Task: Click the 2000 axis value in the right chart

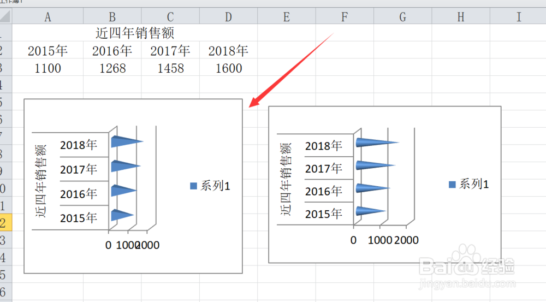Action: pyautogui.click(x=406, y=240)
